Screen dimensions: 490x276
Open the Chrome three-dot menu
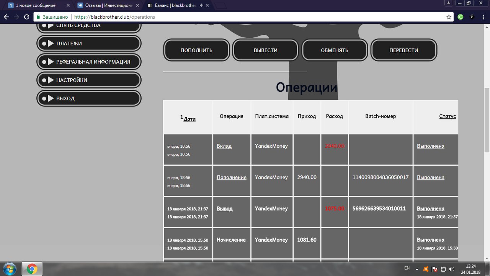coord(483,17)
